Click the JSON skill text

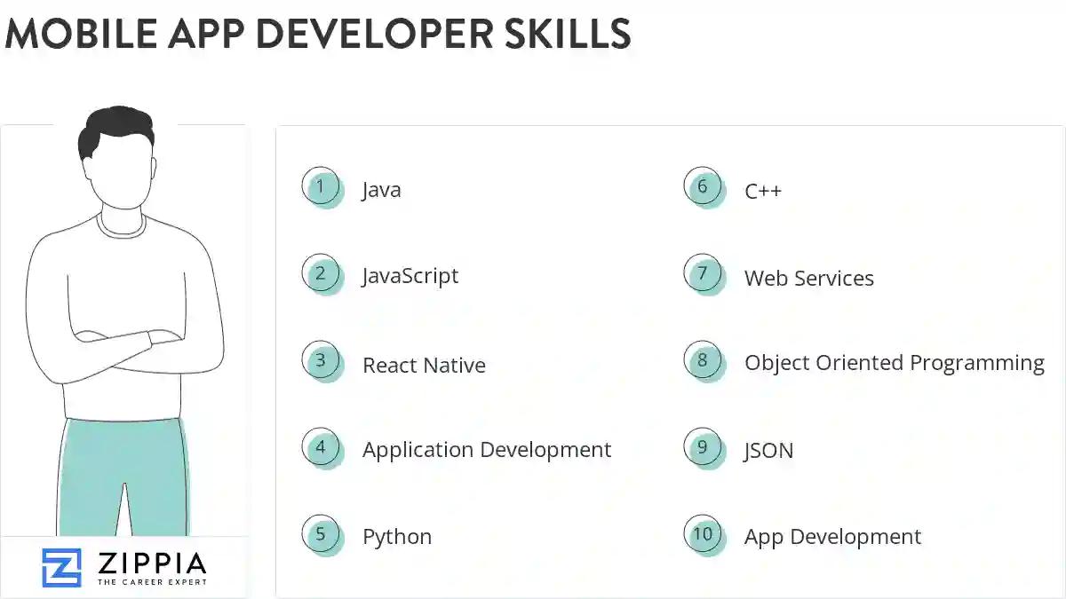[x=768, y=451]
